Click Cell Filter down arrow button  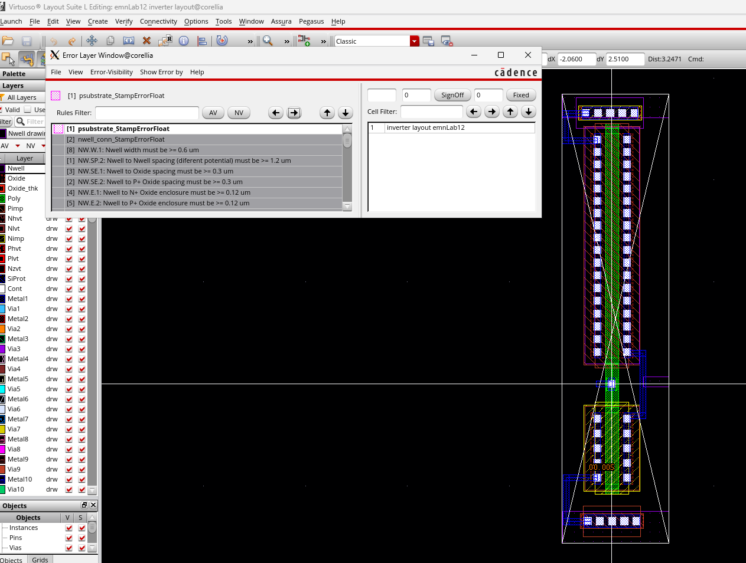(x=529, y=112)
